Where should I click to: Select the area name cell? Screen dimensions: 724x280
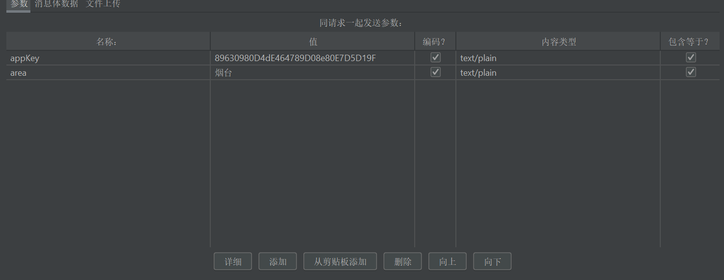tap(108, 73)
